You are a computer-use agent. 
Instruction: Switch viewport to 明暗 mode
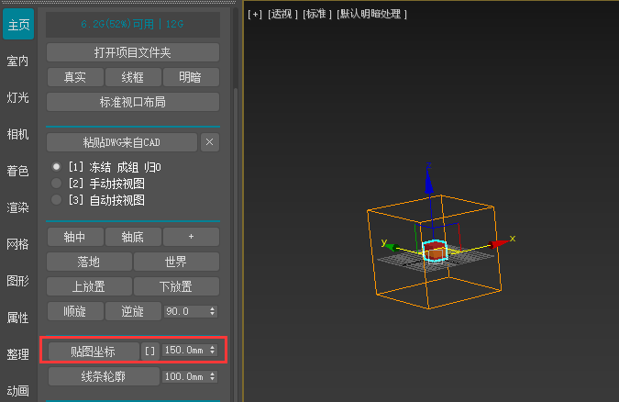pos(191,77)
